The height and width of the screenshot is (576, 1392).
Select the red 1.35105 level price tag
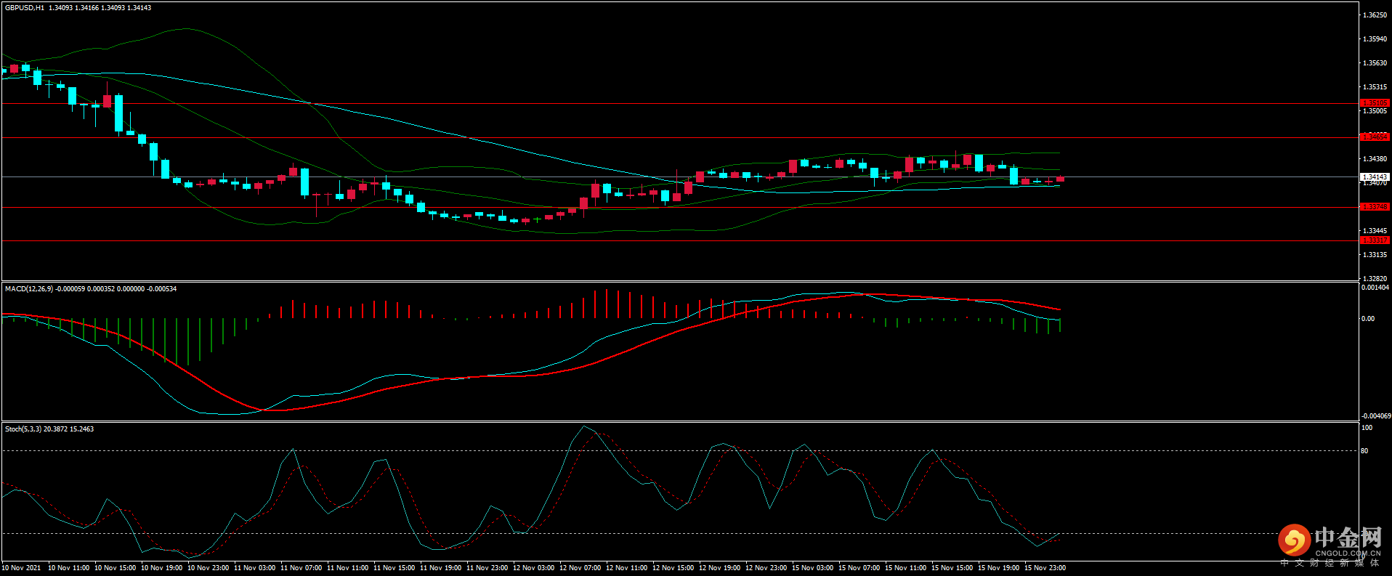pyautogui.click(x=1375, y=103)
